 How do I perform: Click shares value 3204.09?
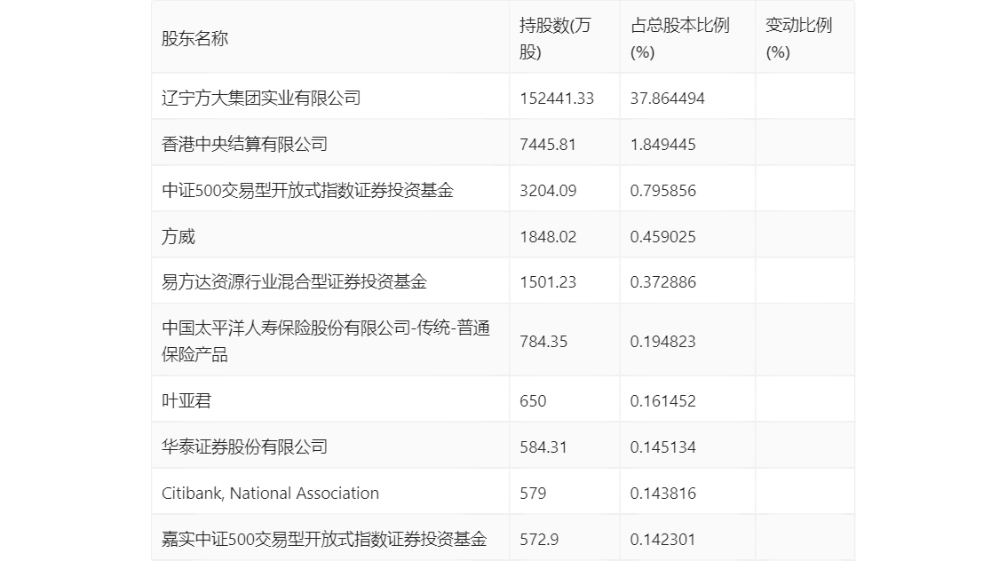[548, 191]
